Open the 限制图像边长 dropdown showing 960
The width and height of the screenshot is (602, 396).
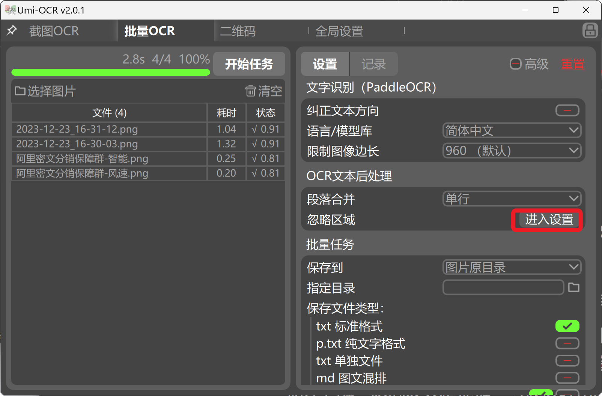click(512, 151)
